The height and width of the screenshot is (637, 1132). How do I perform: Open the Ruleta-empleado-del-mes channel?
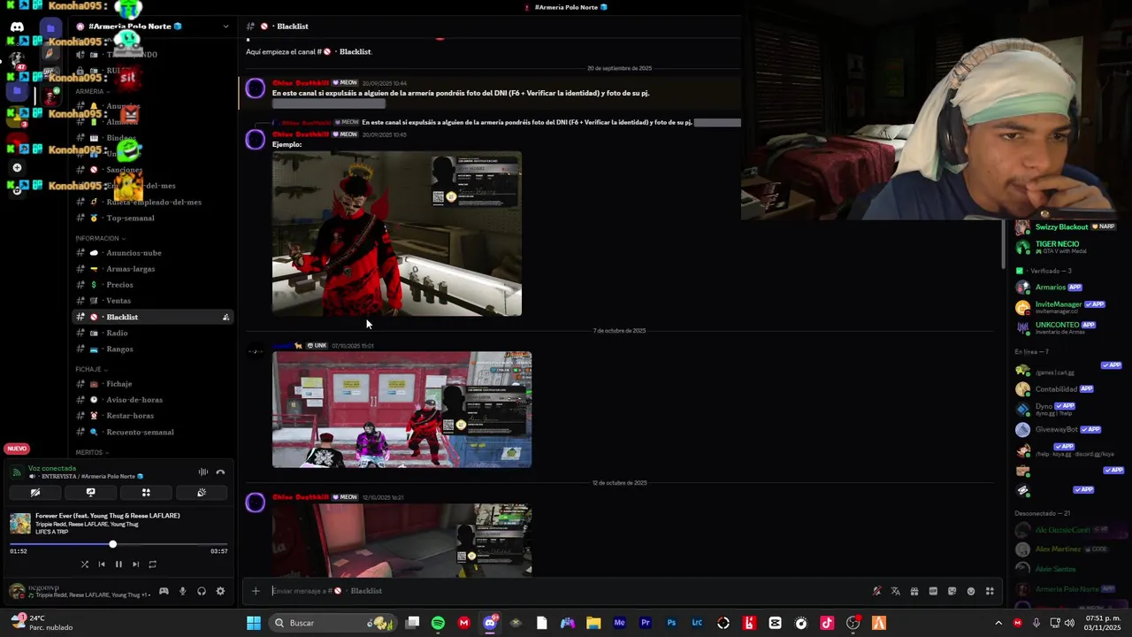(x=153, y=202)
